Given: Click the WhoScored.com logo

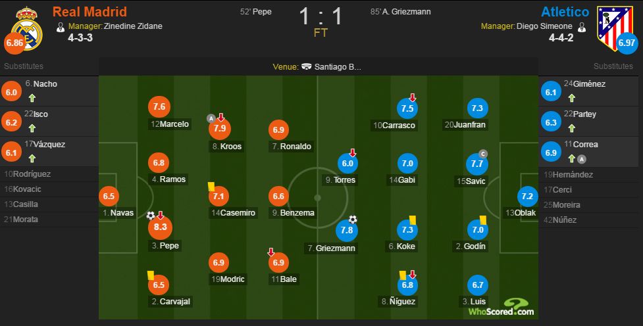Looking at the screenshot, I should (501, 307).
